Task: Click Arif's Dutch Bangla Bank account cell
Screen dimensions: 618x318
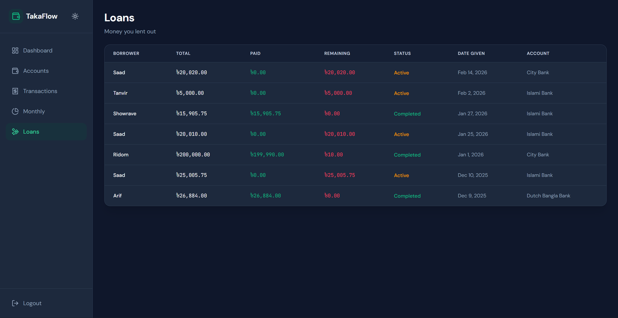Action: [548, 196]
